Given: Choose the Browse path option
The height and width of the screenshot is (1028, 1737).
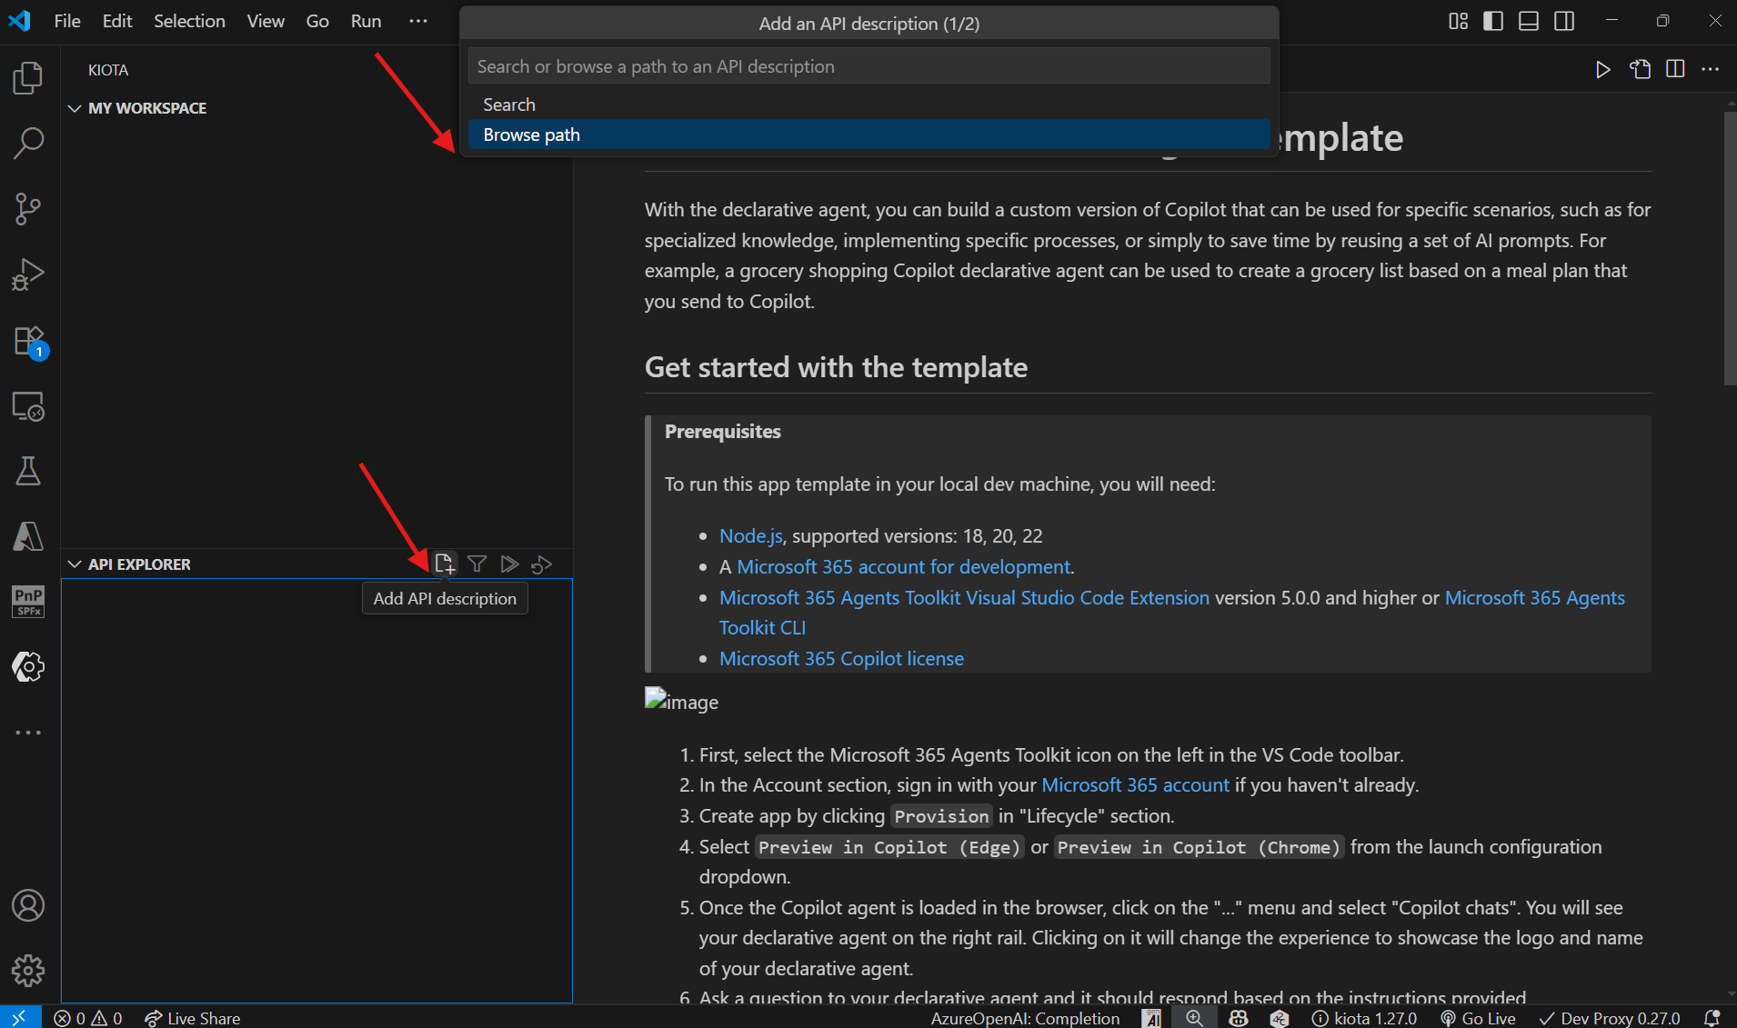Looking at the screenshot, I should (868, 135).
